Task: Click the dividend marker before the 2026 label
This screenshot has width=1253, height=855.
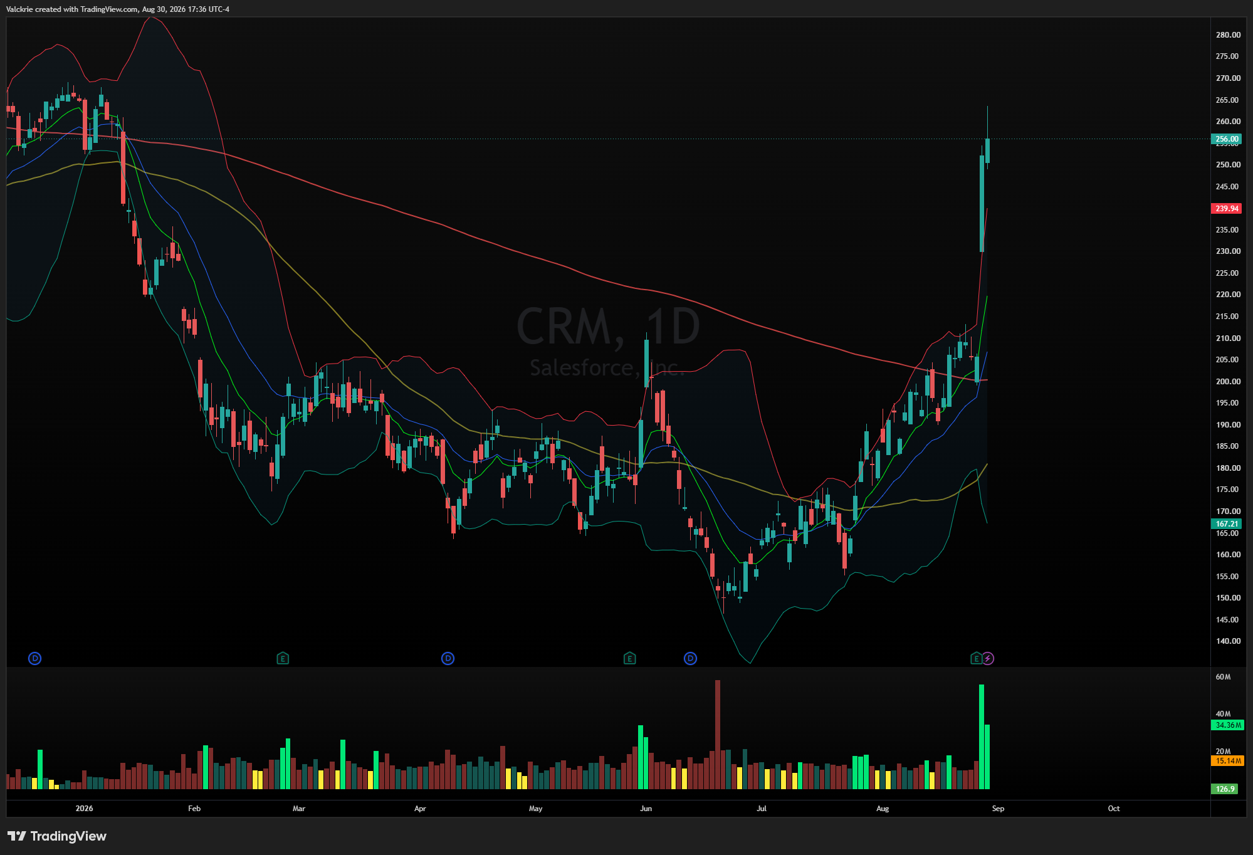Action: pyautogui.click(x=35, y=658)
